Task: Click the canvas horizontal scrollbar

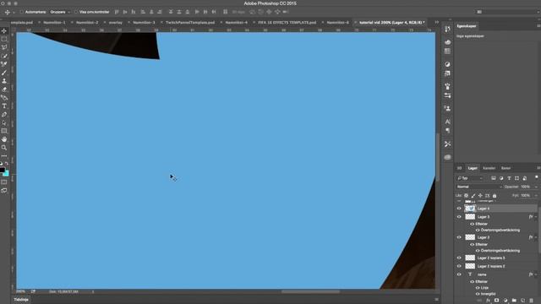Action: [310, 291]
